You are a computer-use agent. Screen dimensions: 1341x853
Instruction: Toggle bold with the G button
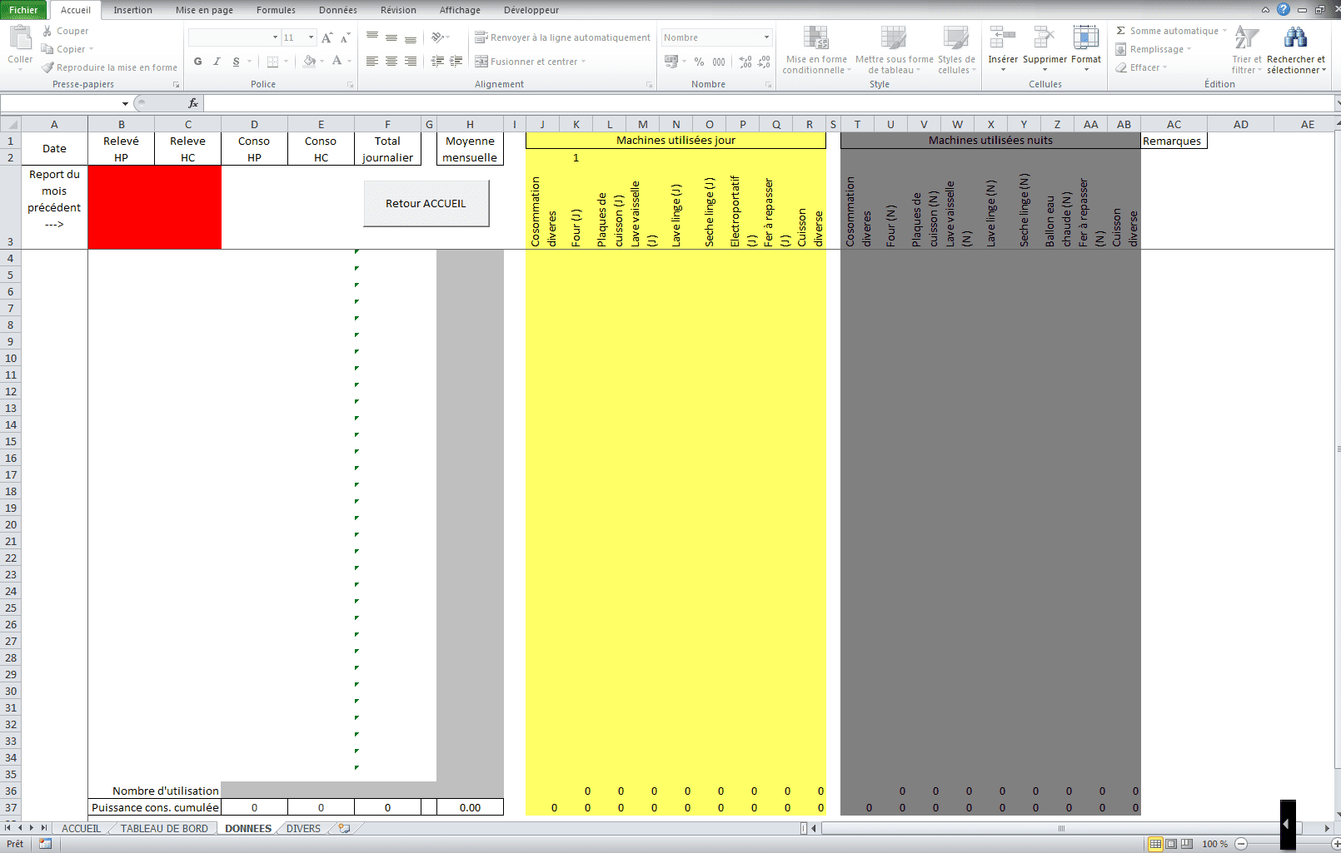point(197,62)
